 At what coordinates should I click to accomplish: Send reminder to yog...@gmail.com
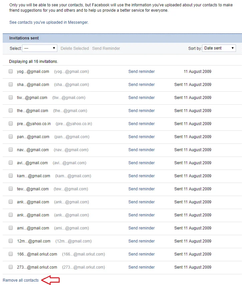[141, 72]
